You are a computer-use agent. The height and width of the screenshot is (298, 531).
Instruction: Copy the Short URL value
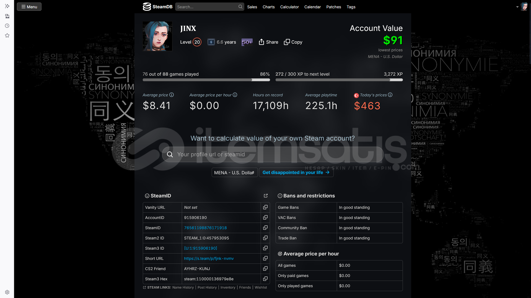(x=265, y=258)
